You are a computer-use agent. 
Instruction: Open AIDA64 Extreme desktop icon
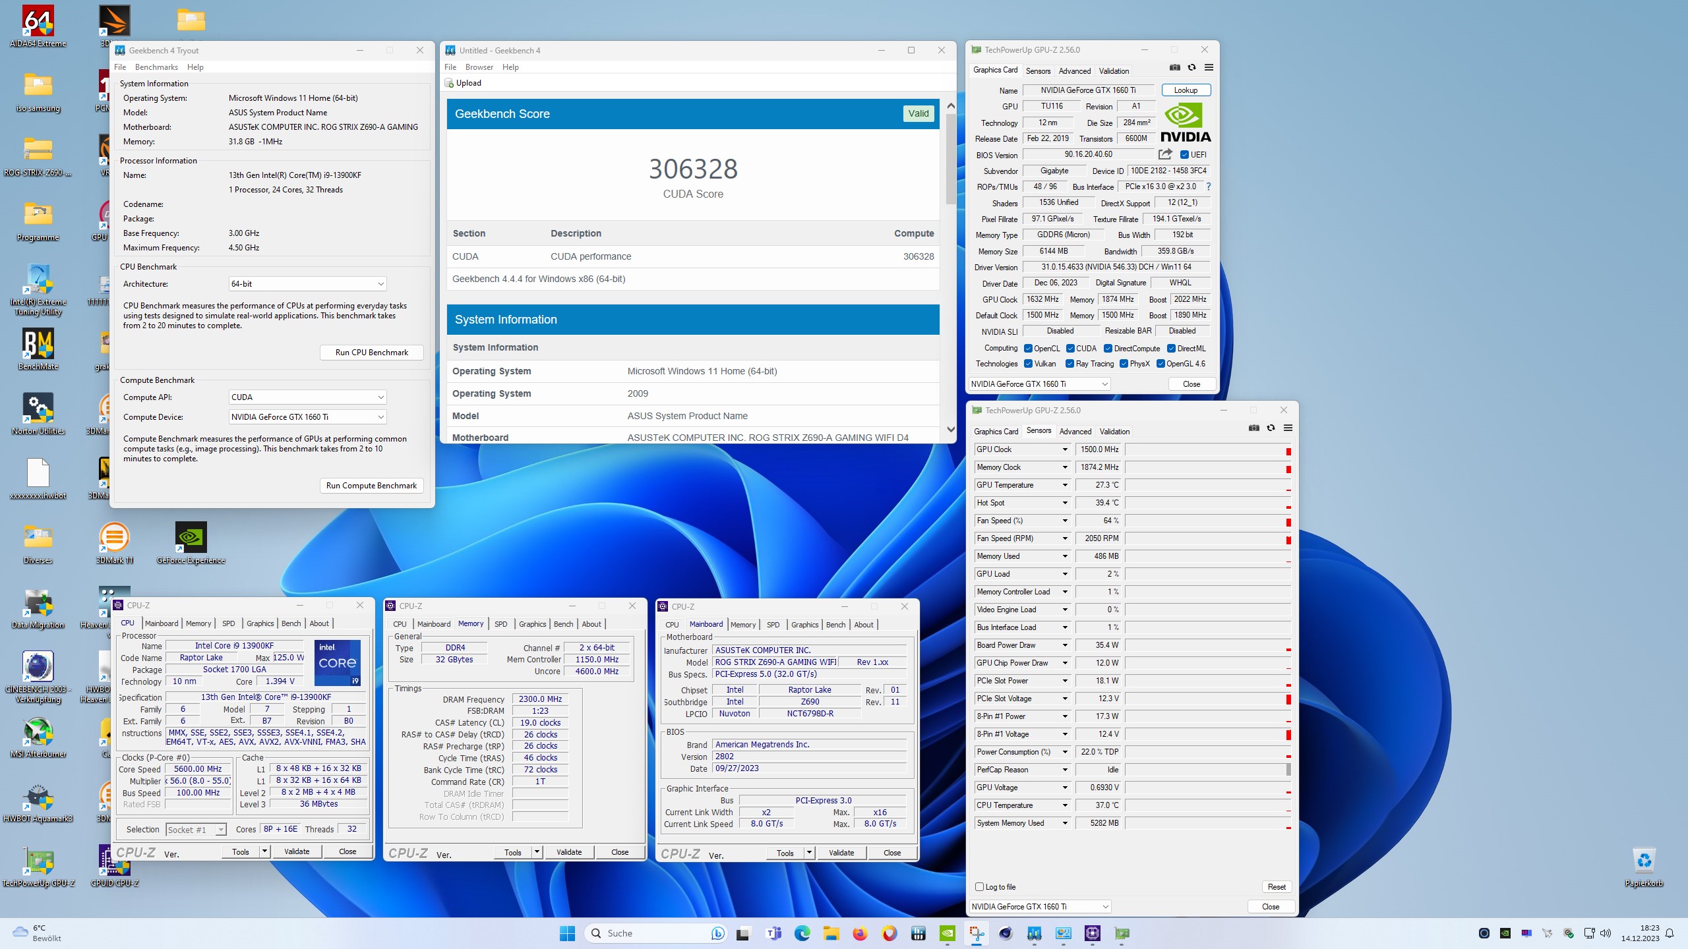pos(38,26)
